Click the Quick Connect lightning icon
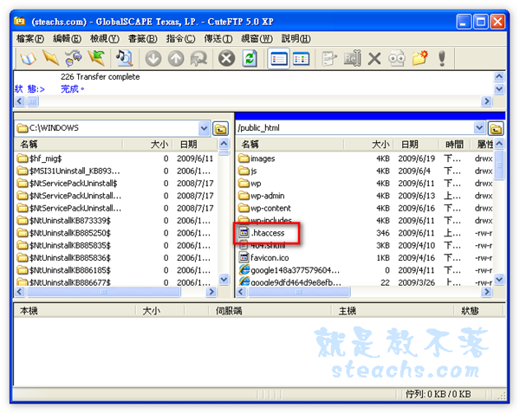This screenshot has width=520, height=414. point(51,58)
